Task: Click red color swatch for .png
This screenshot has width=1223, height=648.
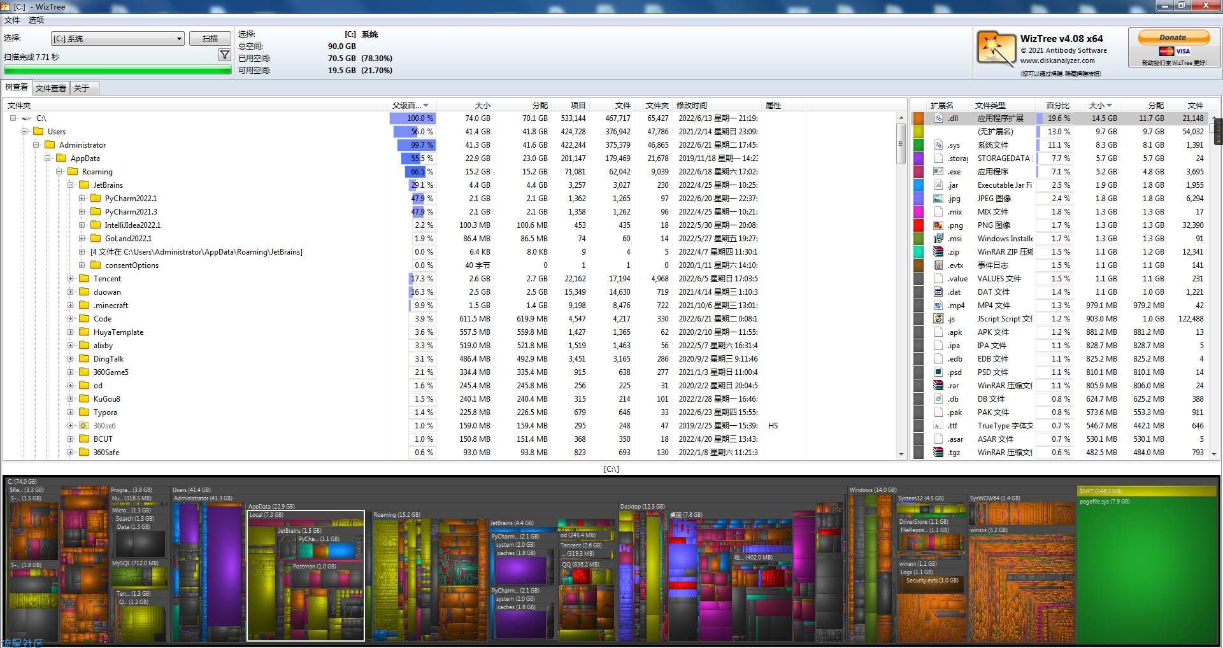Action: (x=919, y=225)
